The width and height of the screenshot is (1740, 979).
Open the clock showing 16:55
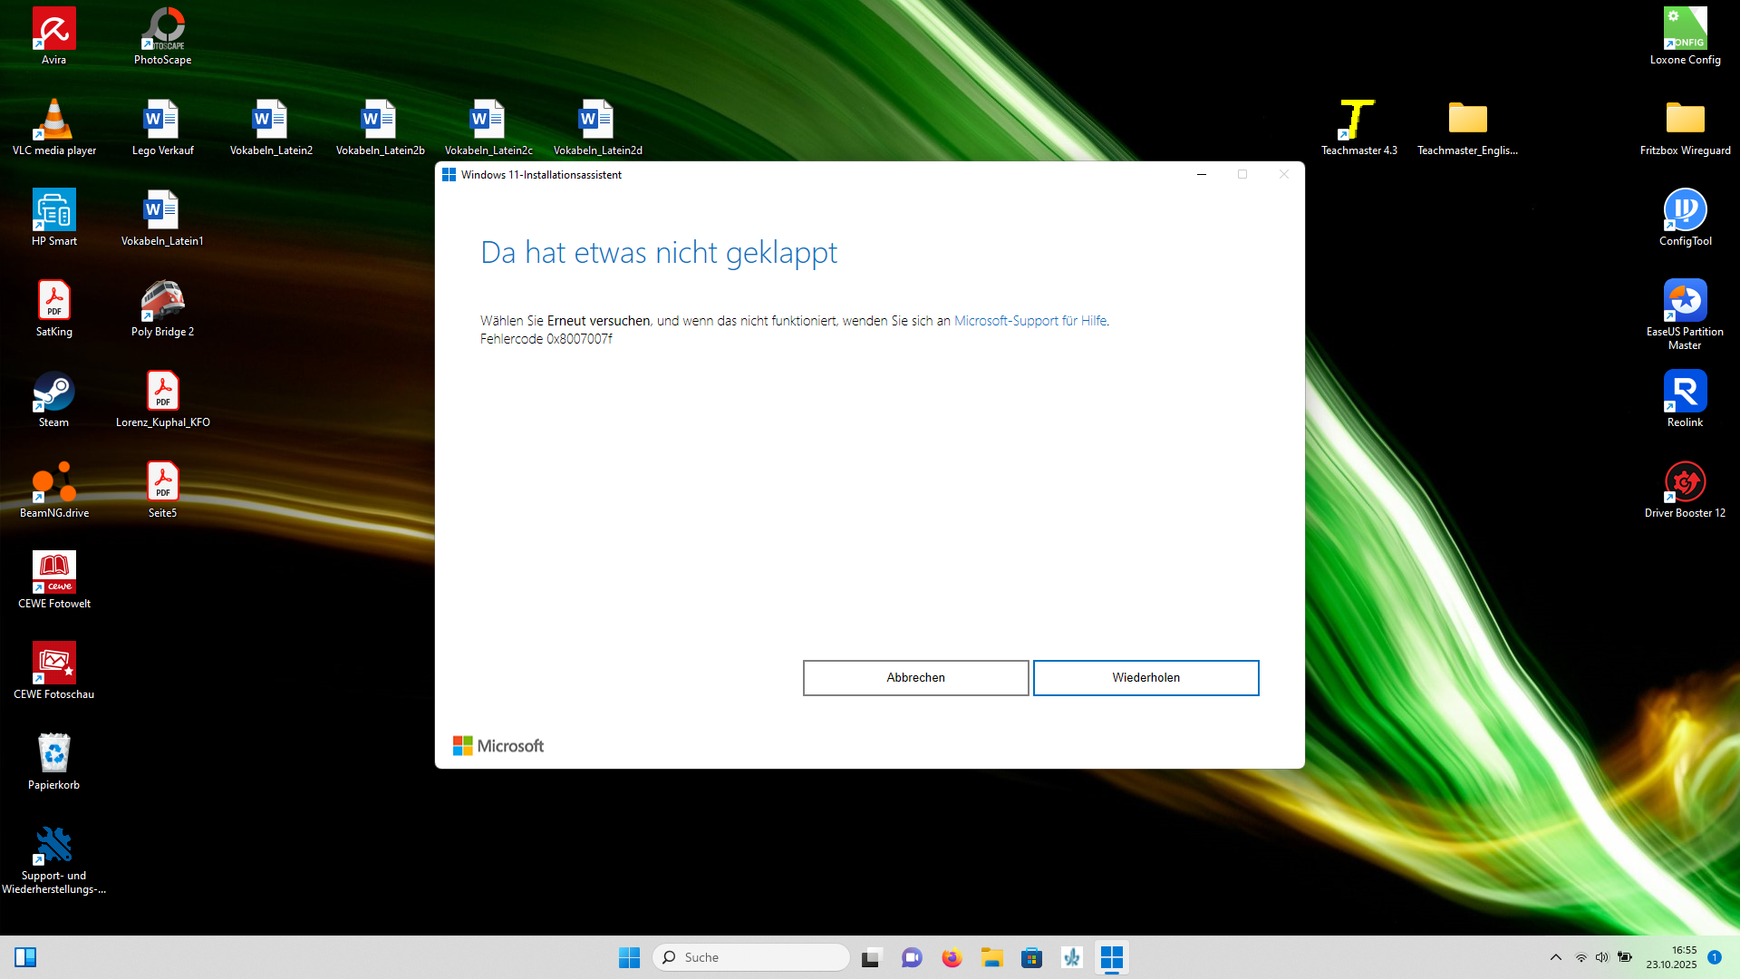click(x=1671, y=957)
